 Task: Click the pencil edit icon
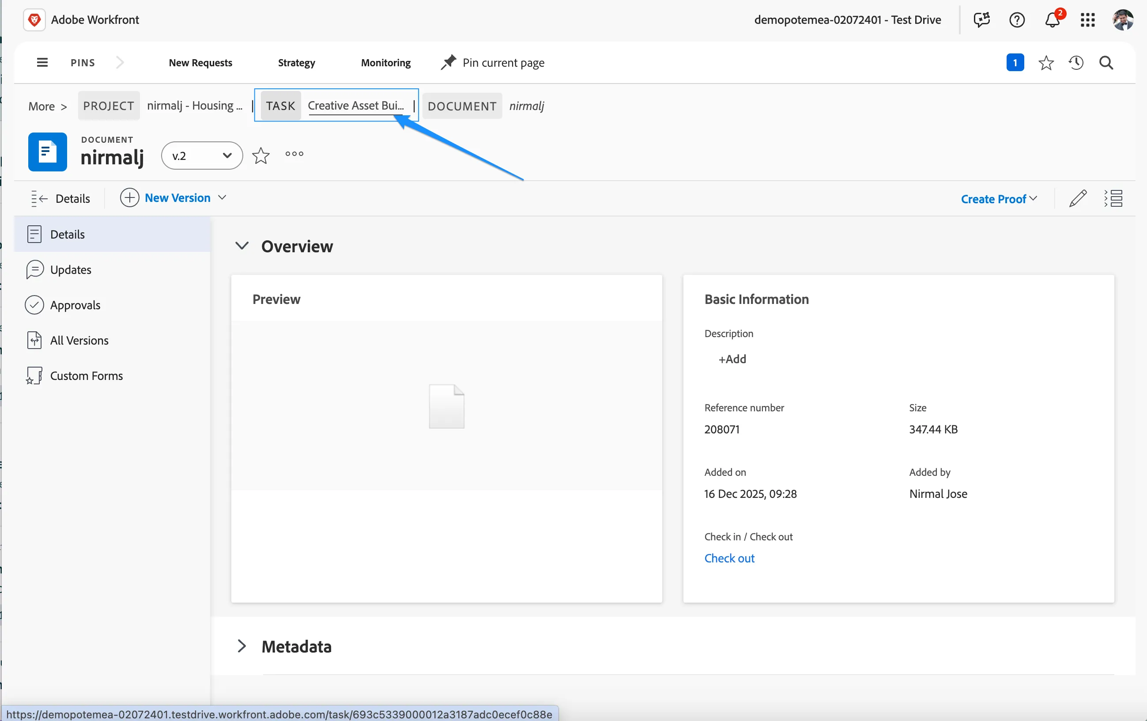pos(1078,198)
